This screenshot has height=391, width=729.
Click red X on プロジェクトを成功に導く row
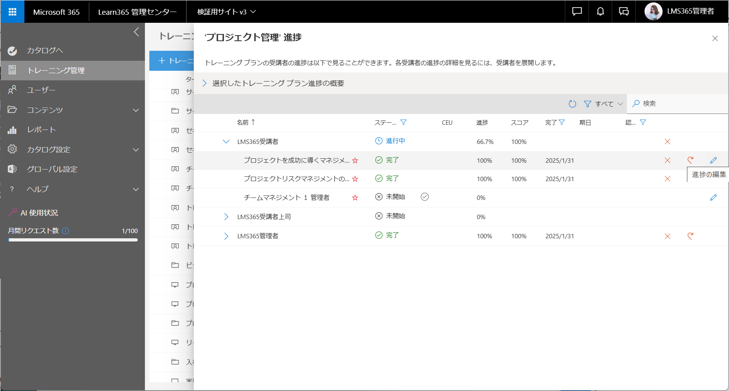(x=667, y=160)
